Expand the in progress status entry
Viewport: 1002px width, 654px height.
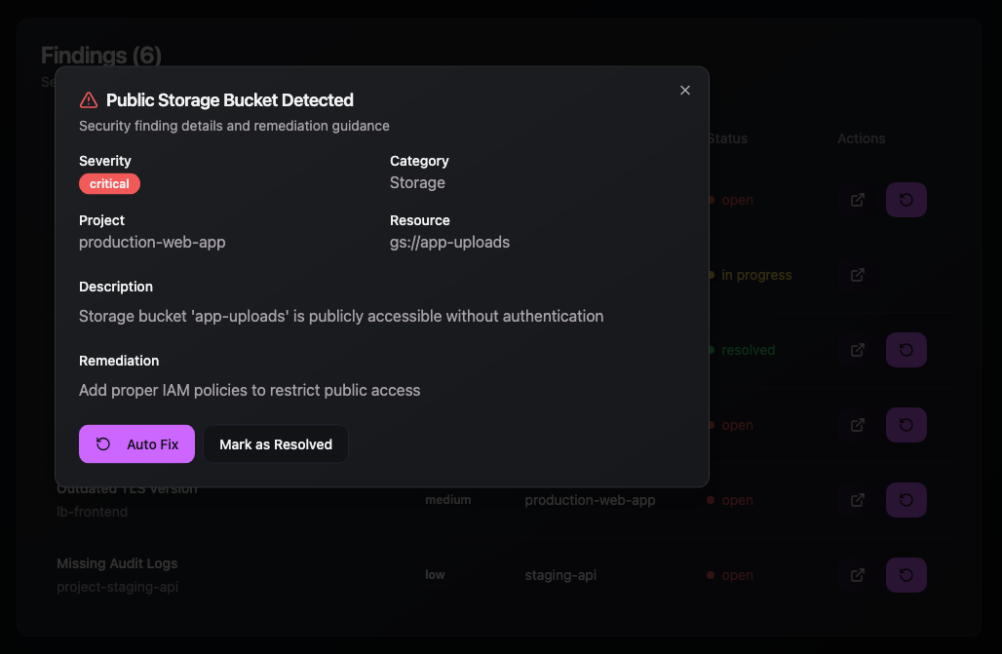[x=754, y=276]
